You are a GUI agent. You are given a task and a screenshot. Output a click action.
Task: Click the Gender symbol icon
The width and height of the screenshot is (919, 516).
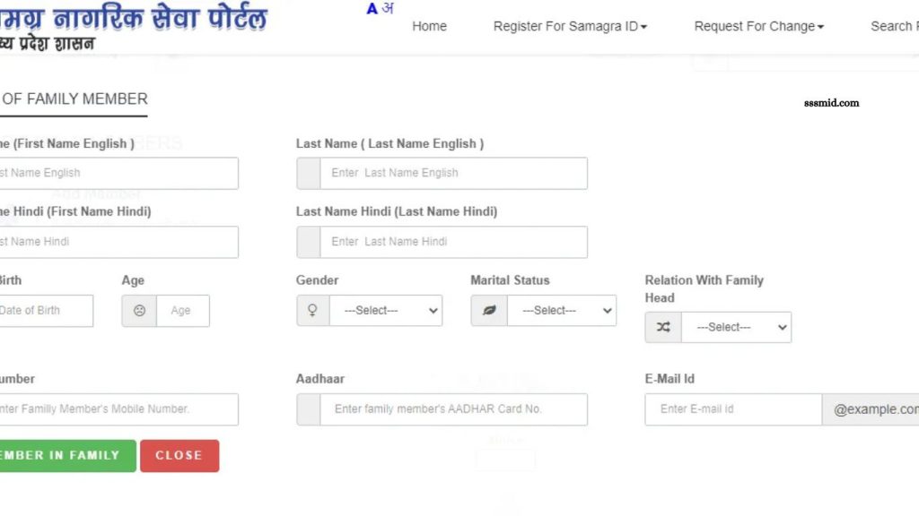[x=313, y=310]
